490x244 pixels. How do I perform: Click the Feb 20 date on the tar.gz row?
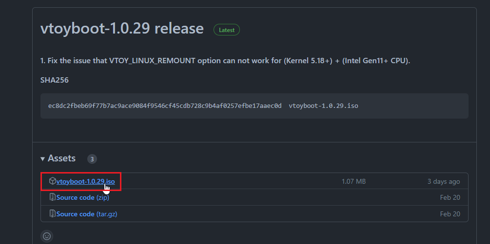(x=450, y=213)
